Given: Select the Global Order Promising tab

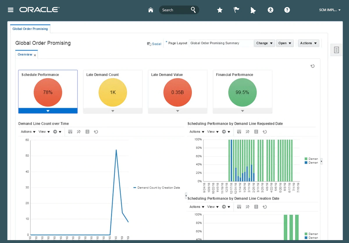Looking at the screenshot, I should [x=30, y=29].
